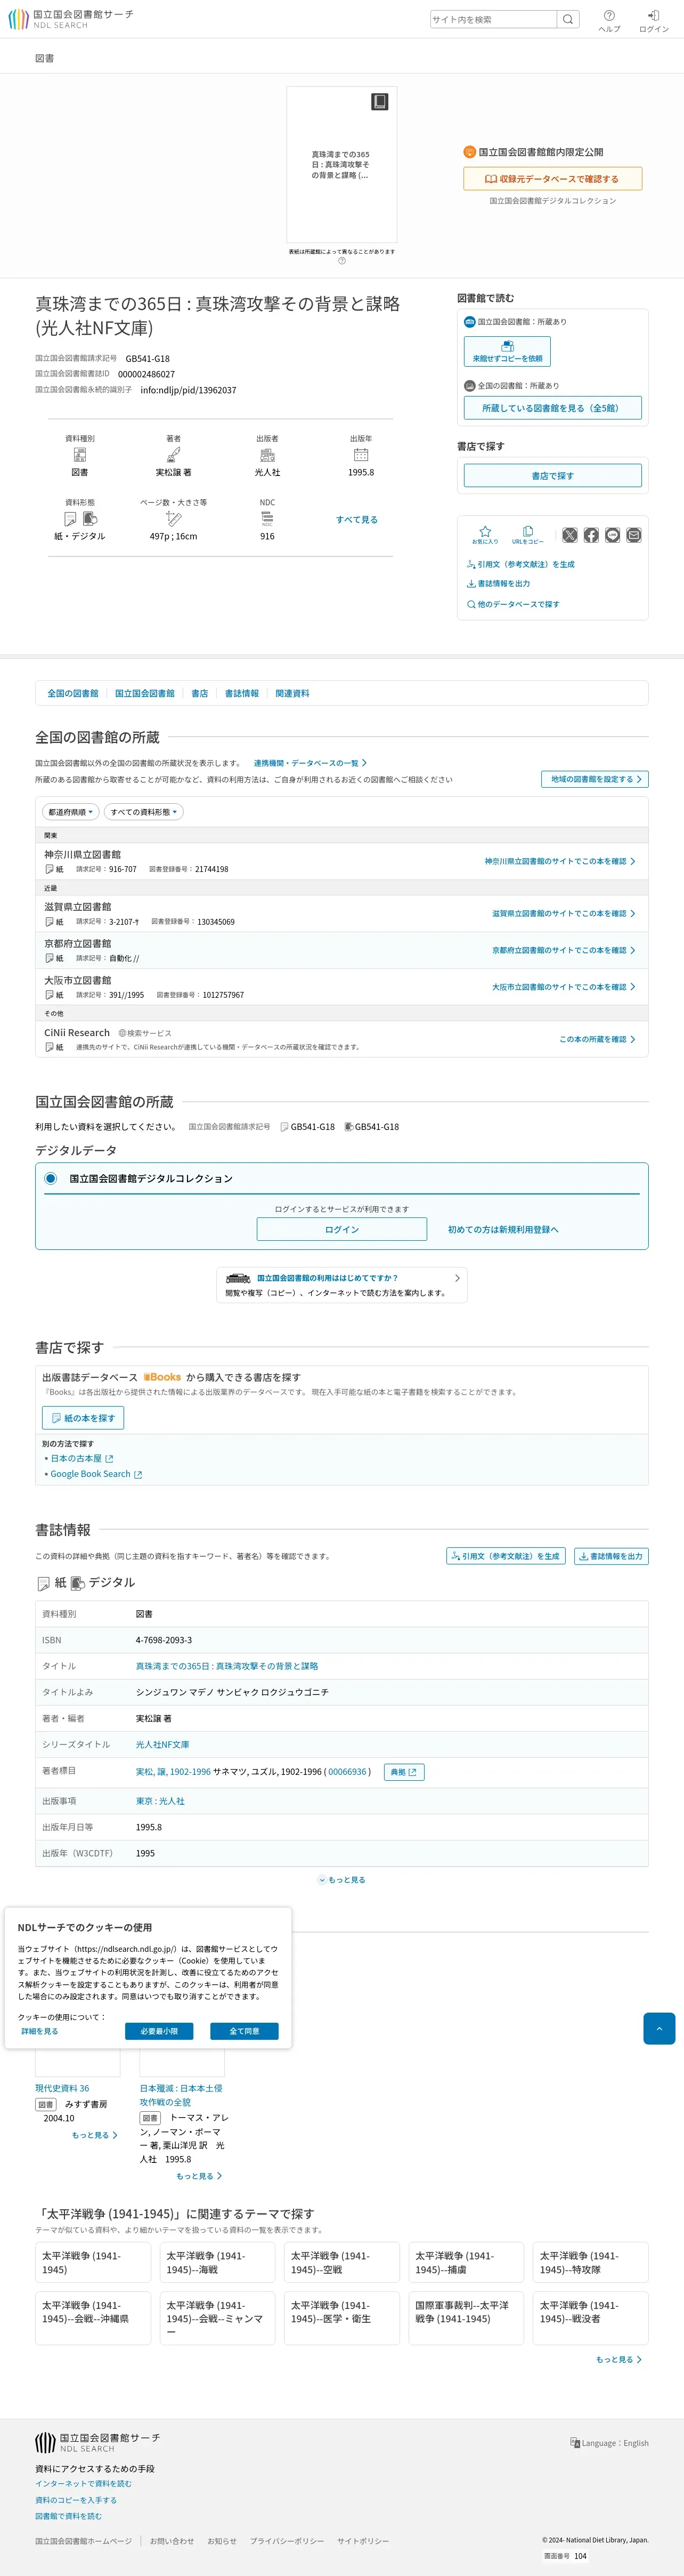This screenshot has height=2576, width=684.
Task: Click the NDL Search logo in header
Action: pos(70,19)
